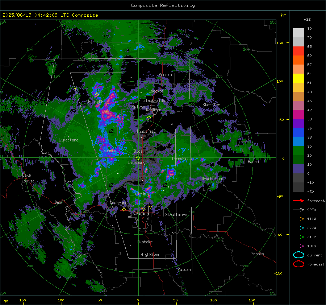Click the red forecast ellipse icon
The image size is (326, 305).
(298, 264)
